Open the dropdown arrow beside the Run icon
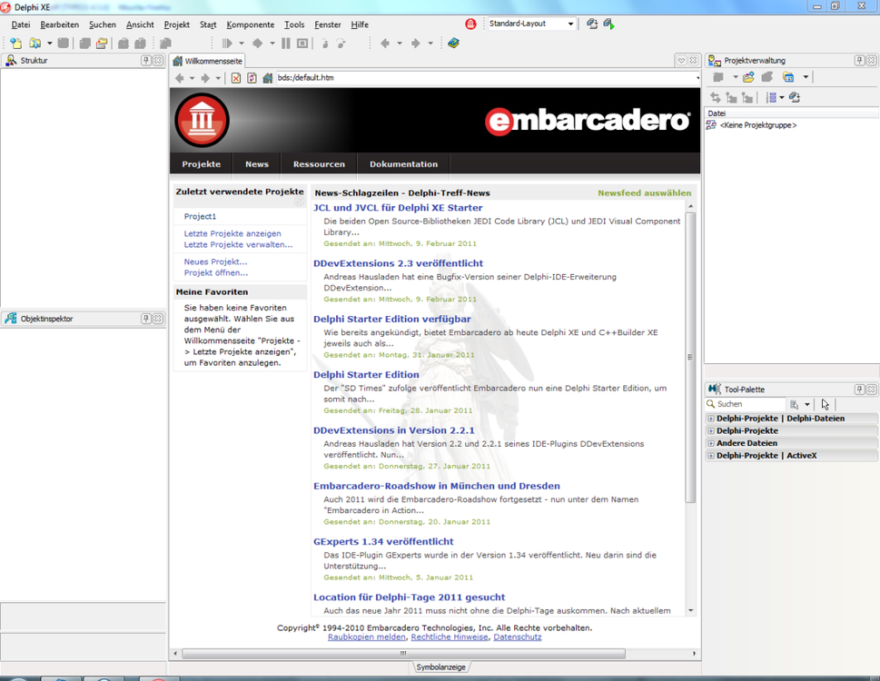 [x=242, y=44]
